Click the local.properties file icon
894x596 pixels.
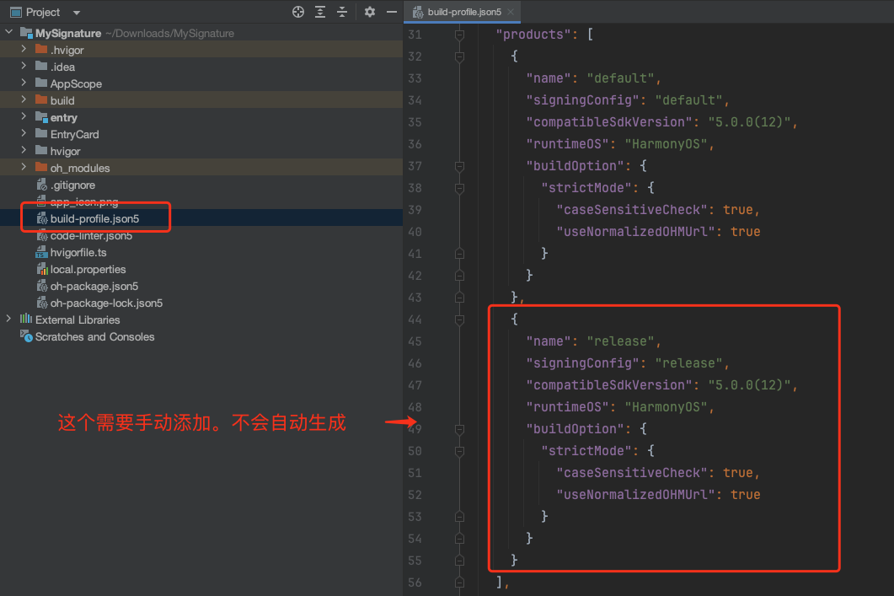(41, 269)
